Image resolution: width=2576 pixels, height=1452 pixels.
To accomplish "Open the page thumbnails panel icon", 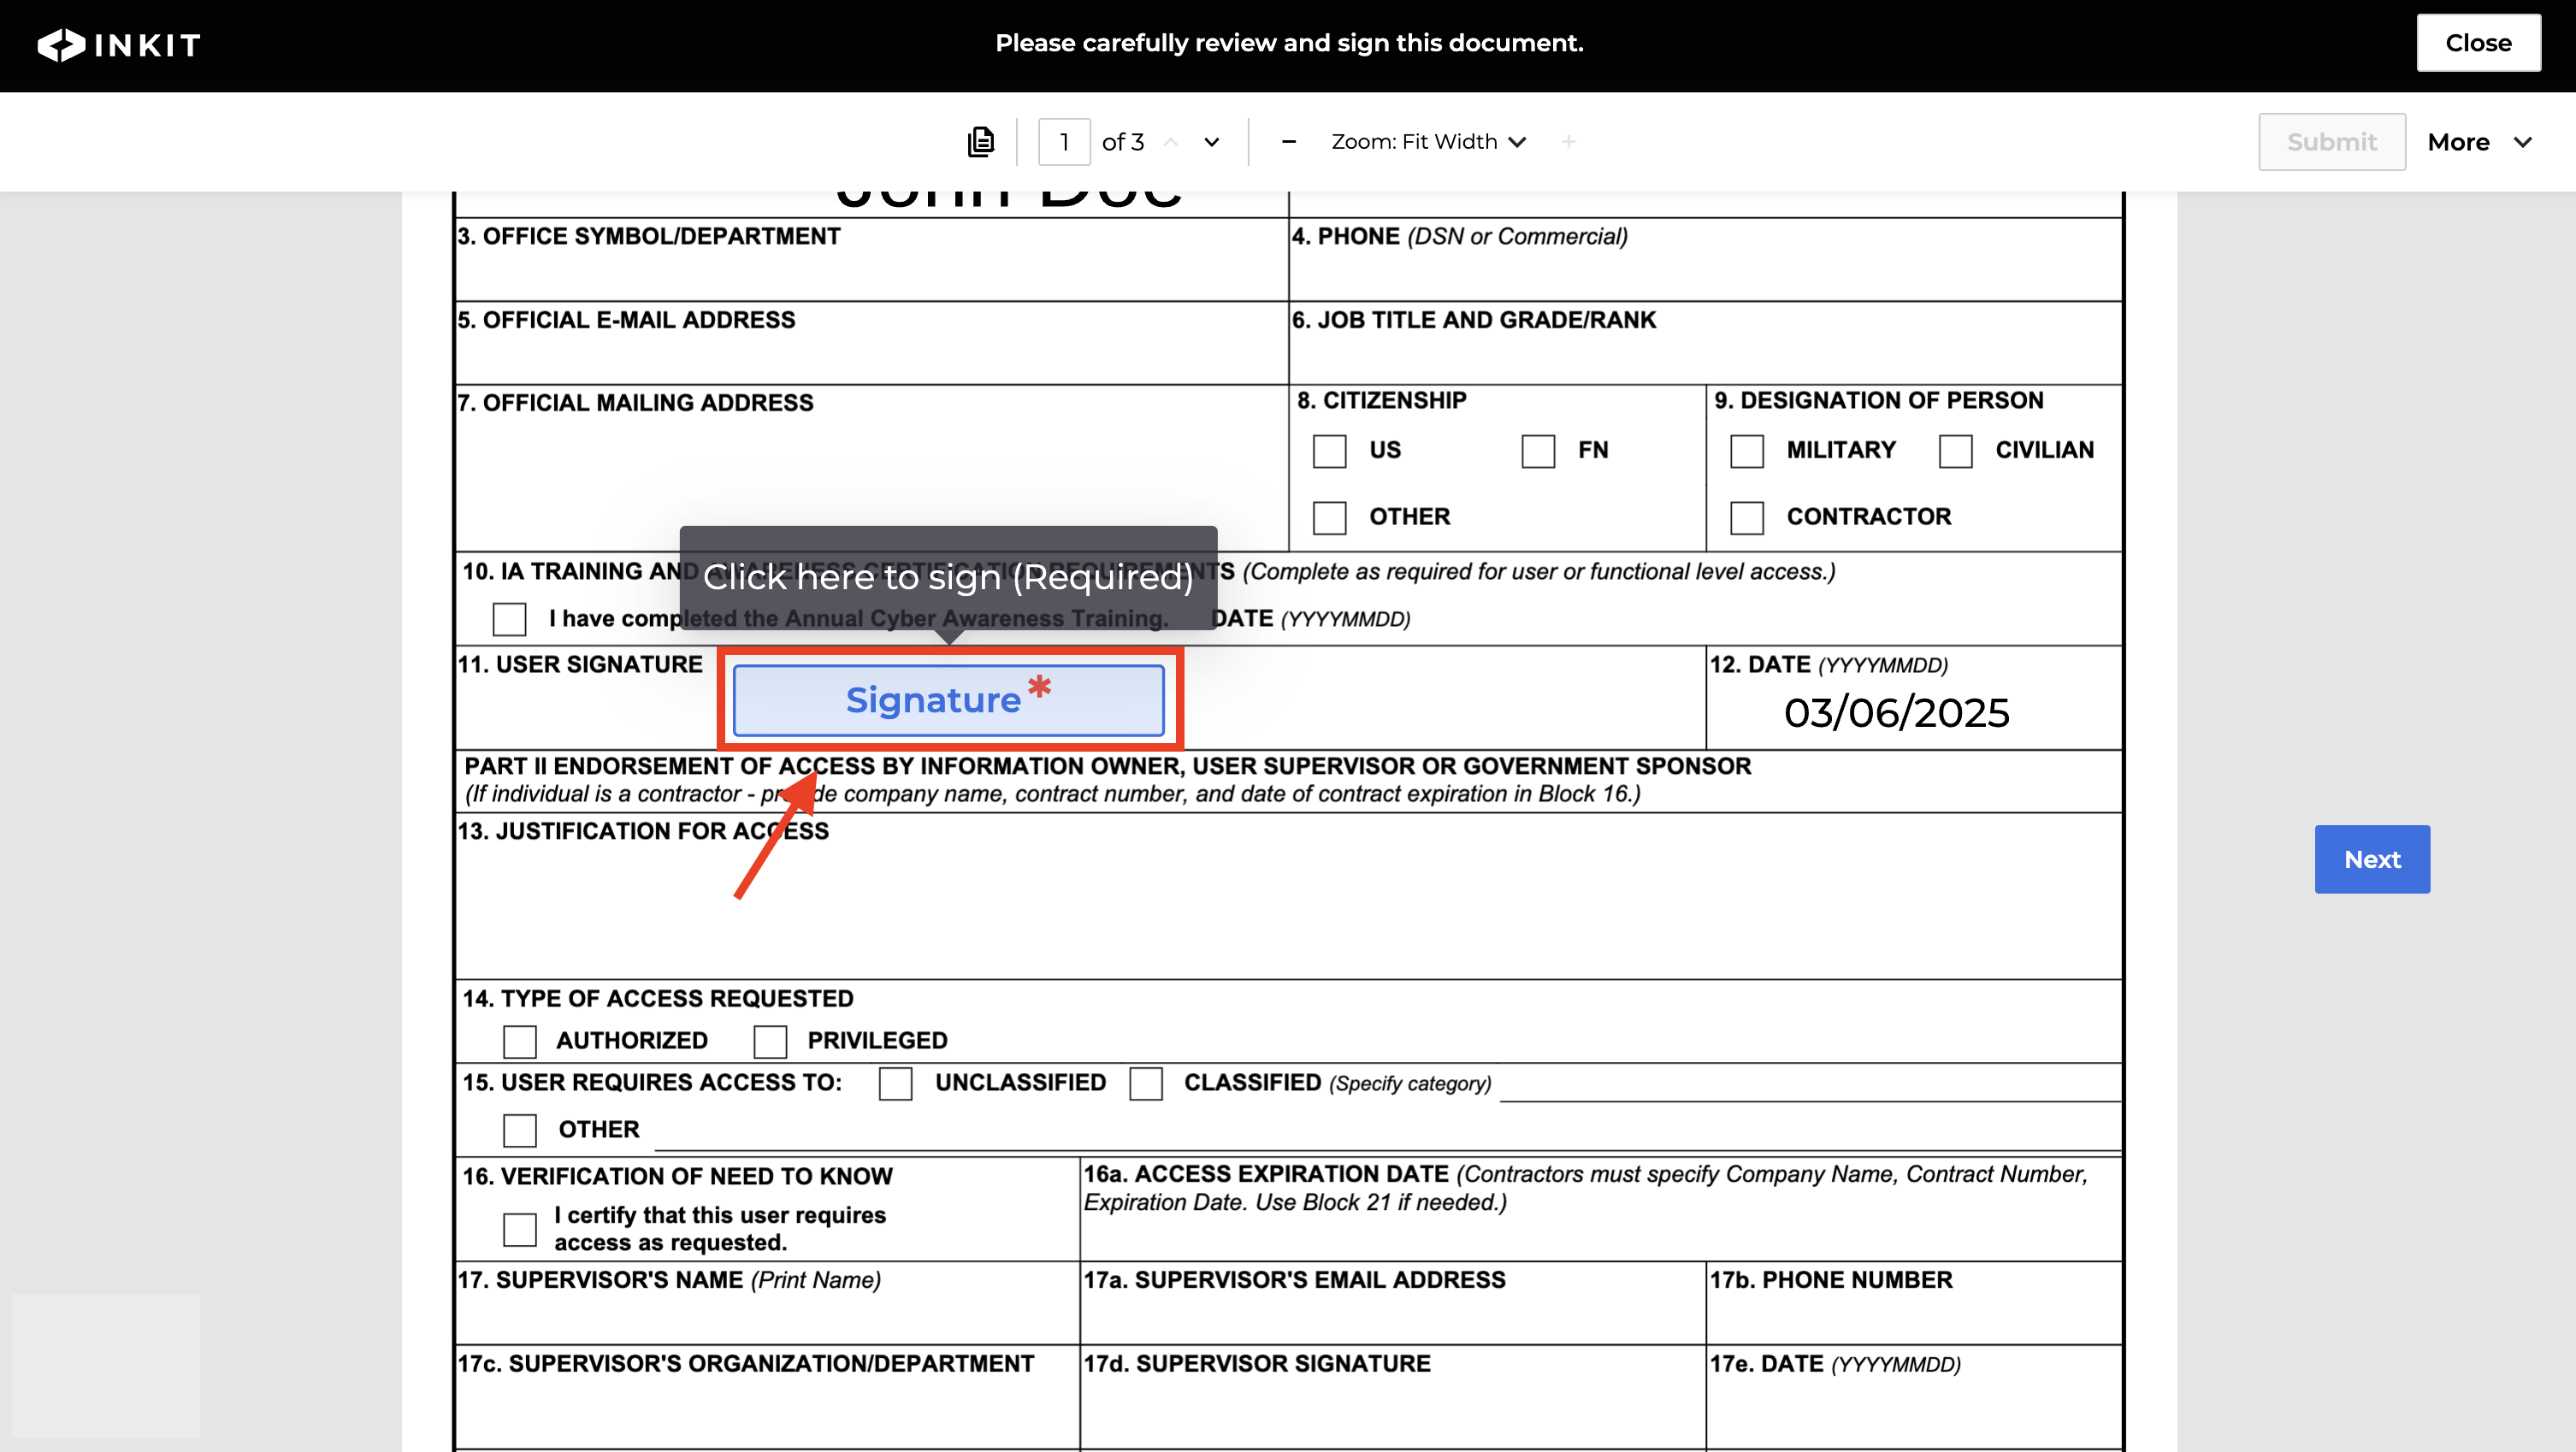I will [x=981, y=142].
